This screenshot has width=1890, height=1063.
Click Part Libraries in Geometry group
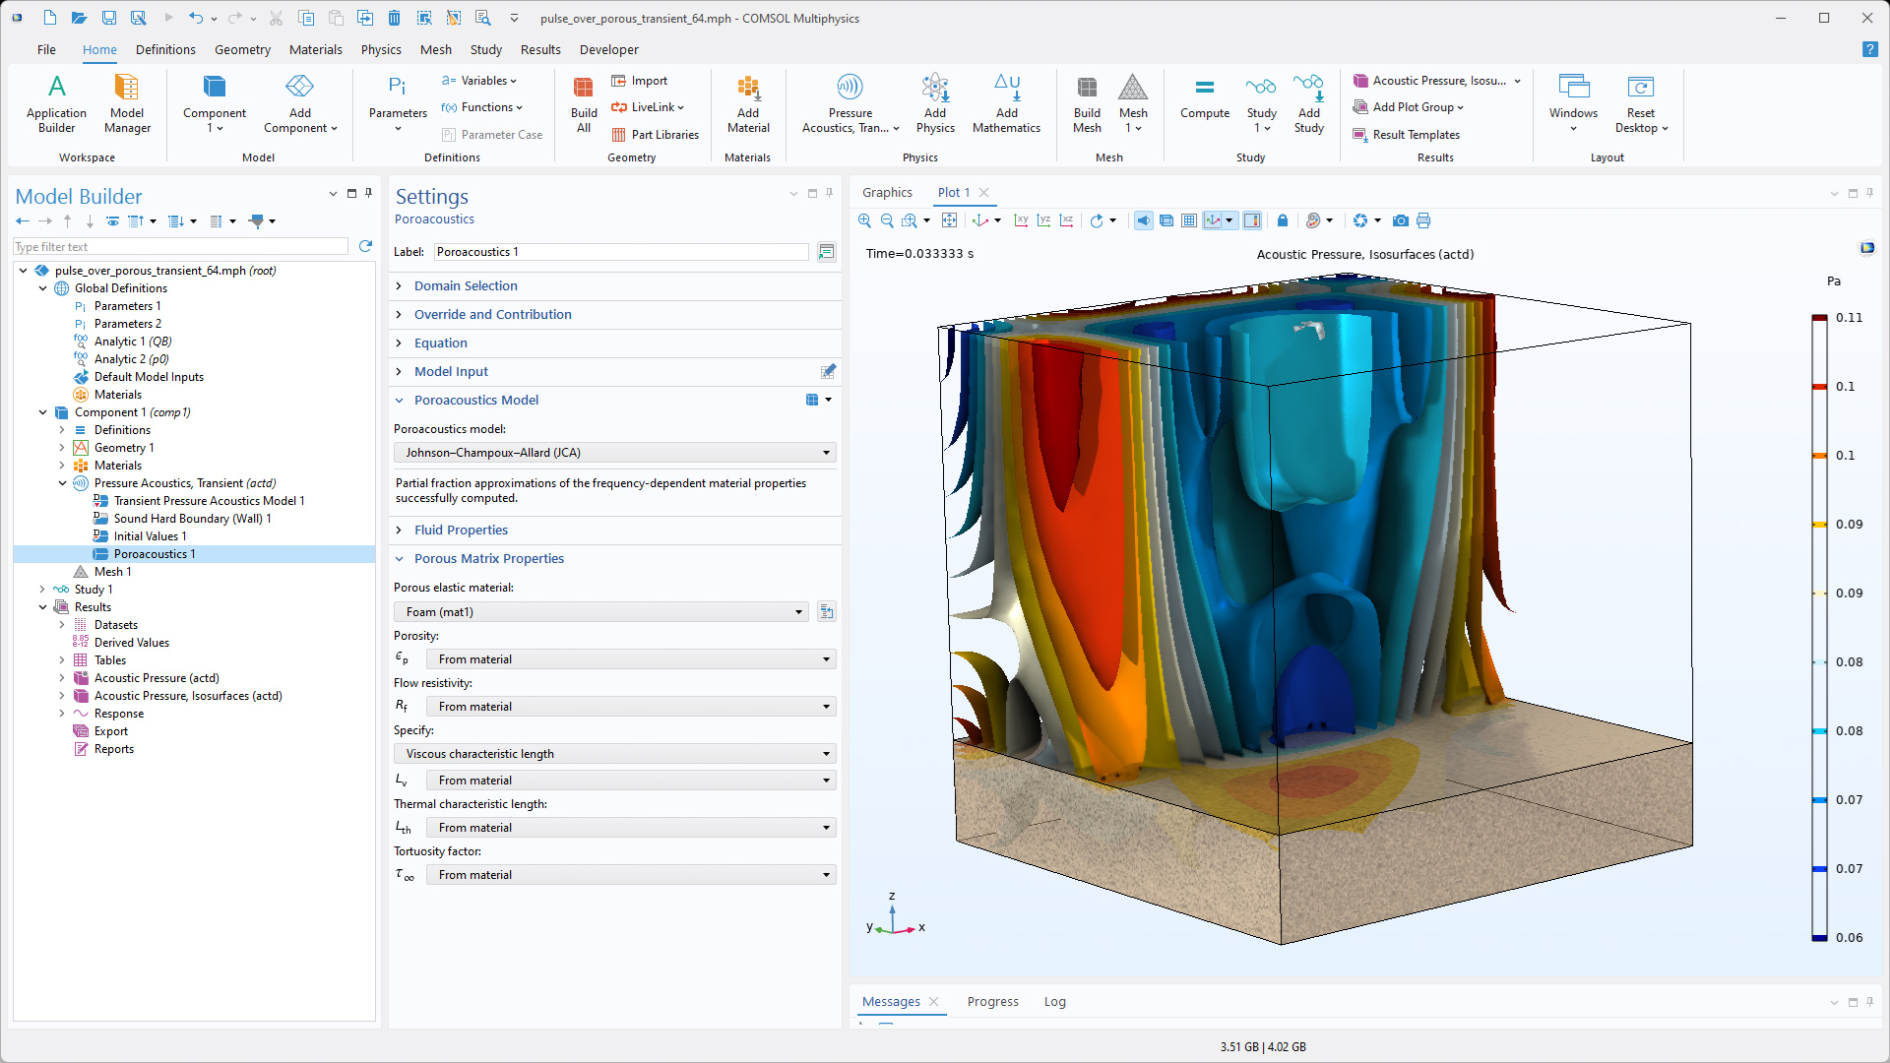664,135
